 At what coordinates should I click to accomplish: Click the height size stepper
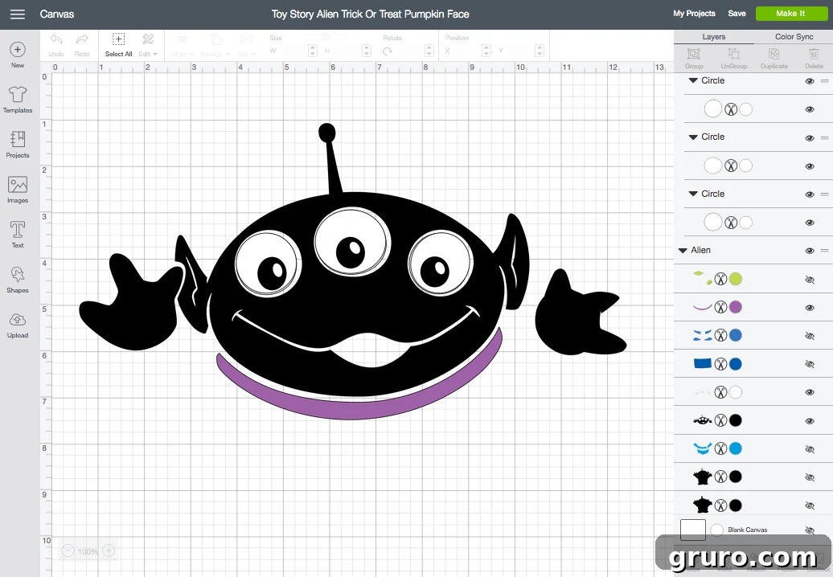point(366,51)
